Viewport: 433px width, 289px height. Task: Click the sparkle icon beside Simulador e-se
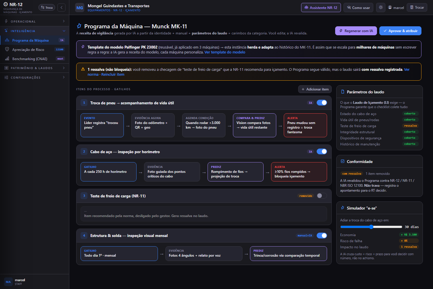point(343,208)
